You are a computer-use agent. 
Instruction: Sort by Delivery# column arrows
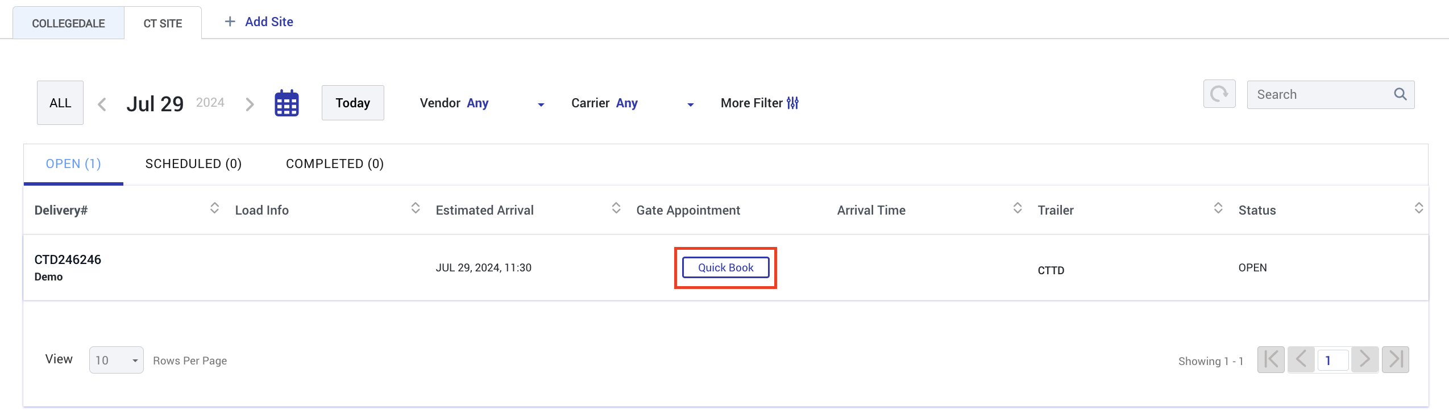[214, 208]
